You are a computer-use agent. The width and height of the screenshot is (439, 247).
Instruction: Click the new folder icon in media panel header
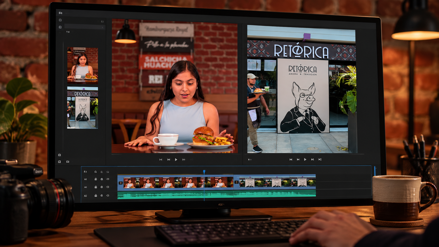102,22
